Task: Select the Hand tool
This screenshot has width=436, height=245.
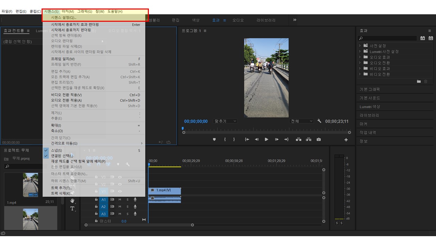Action: point(72,201)
